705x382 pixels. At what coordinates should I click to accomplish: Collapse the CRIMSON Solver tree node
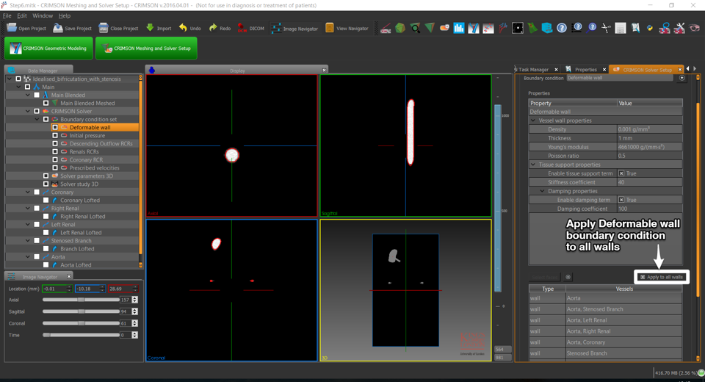(x=28, y=112)
